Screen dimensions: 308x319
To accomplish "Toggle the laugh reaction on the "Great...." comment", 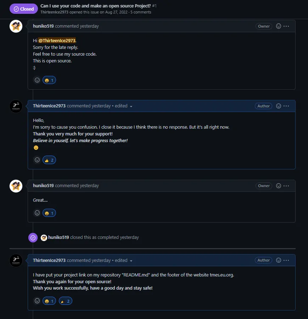I will (49, 213).
